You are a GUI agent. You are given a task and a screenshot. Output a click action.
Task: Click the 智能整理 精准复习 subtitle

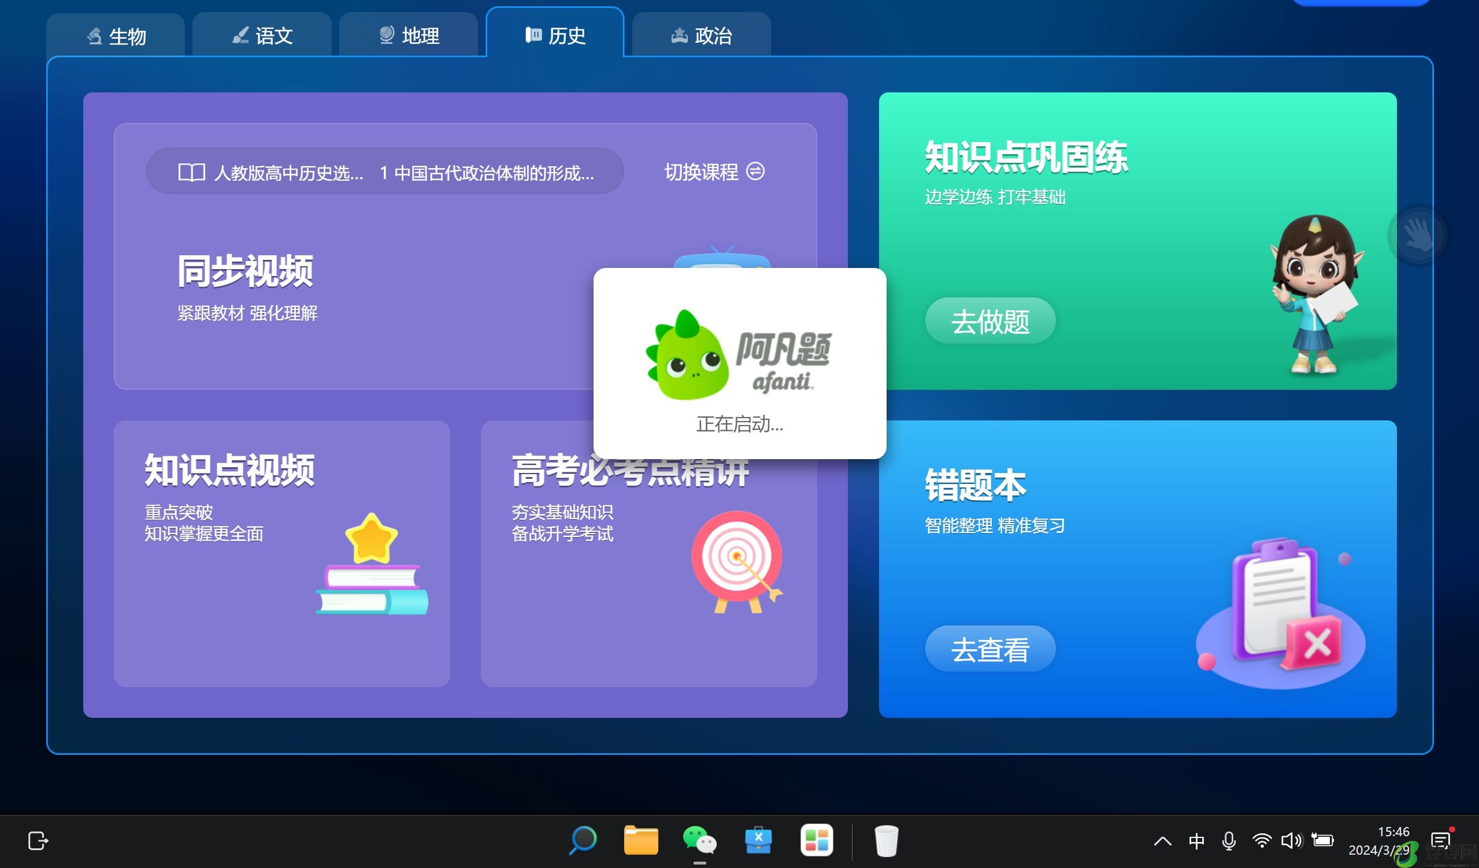[995, 526]
